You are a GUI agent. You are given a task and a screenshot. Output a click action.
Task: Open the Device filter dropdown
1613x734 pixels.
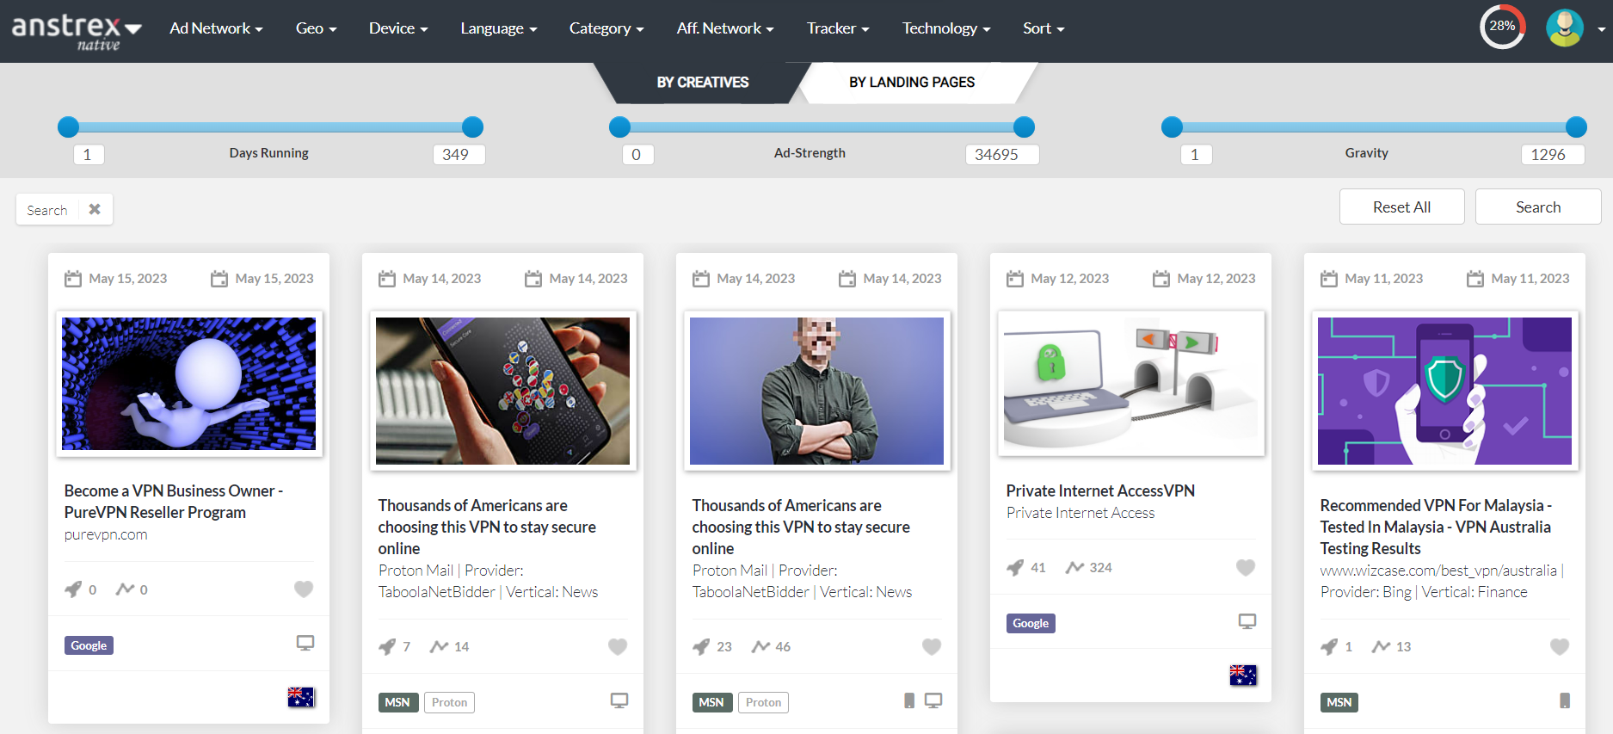pos(398,28)
